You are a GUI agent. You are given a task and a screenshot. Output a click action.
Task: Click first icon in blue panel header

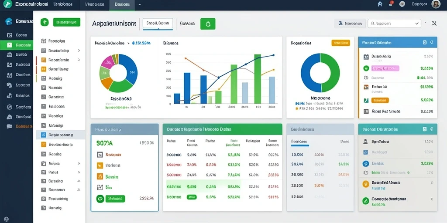click(425, 42)
